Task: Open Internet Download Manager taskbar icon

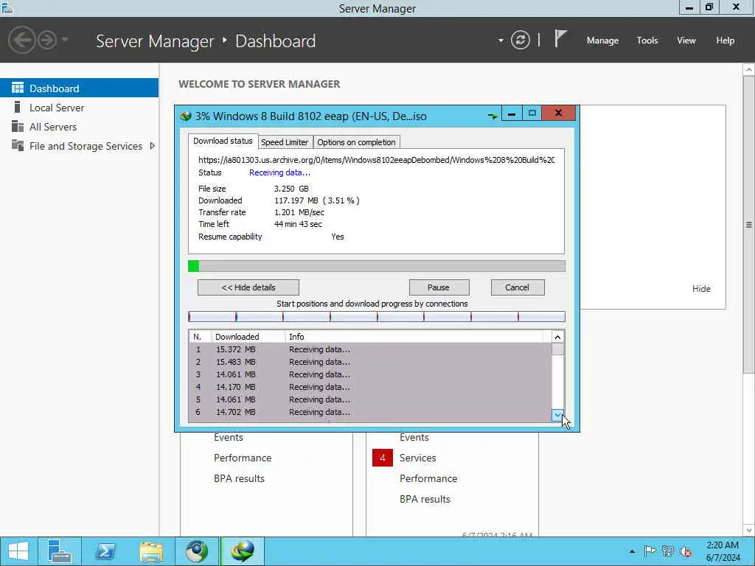Action: coord(243,551)
